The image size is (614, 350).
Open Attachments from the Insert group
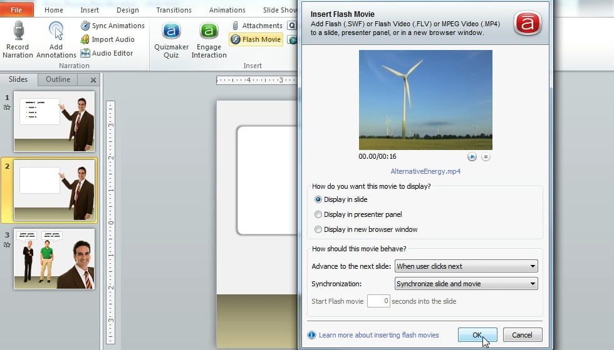pyautogui.click(x=257, y=26)
